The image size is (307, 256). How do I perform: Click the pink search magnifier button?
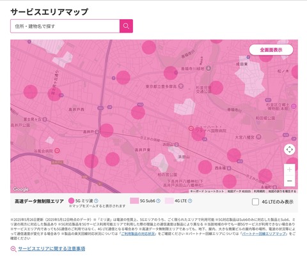coord(126,26)
